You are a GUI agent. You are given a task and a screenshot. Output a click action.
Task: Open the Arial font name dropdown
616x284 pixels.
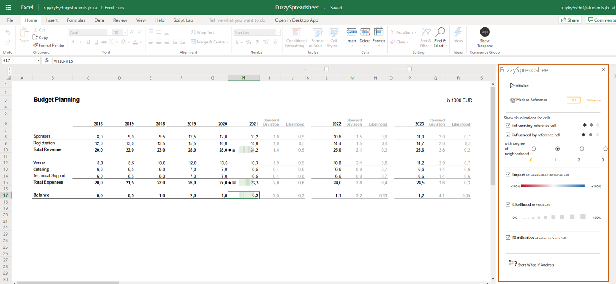pos(110,32)
